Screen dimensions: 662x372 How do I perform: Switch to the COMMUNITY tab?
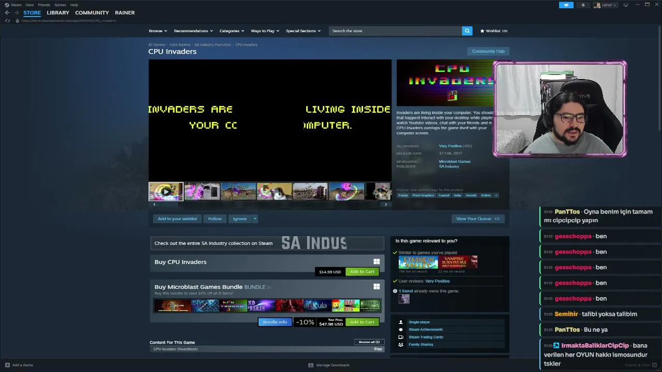[92, 12]
